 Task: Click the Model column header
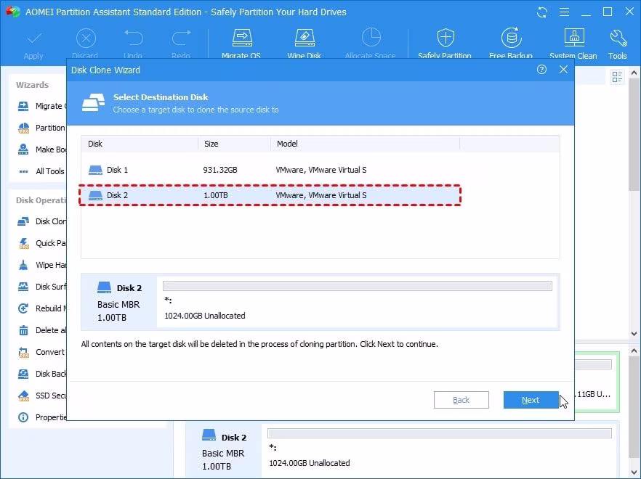coord(365,144)
